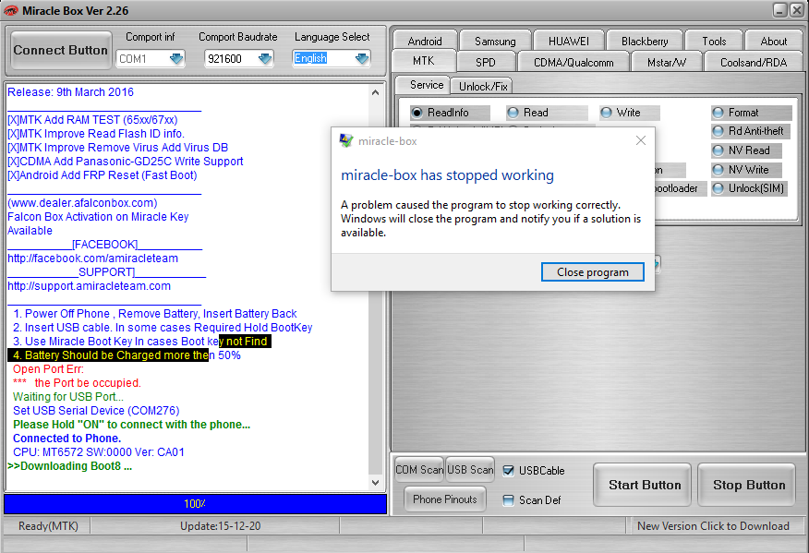Minimize the Miracle Box window

pyautogui.click(x=779, y=10)
